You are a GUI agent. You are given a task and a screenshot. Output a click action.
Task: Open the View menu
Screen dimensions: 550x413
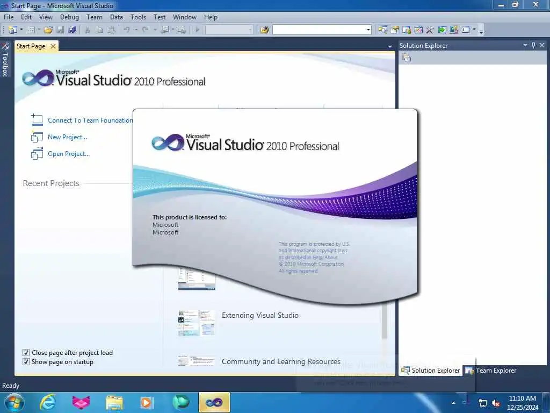[46, 17]
